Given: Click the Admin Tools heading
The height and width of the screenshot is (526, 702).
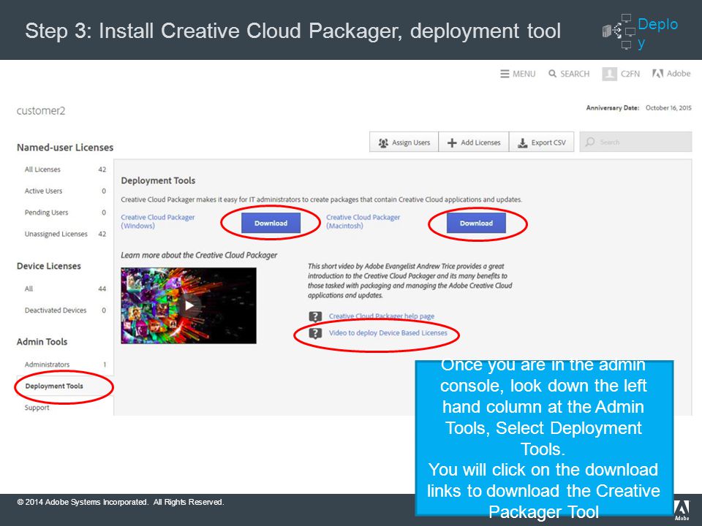Looking at the screenshot, I should [x=42, y=342].
